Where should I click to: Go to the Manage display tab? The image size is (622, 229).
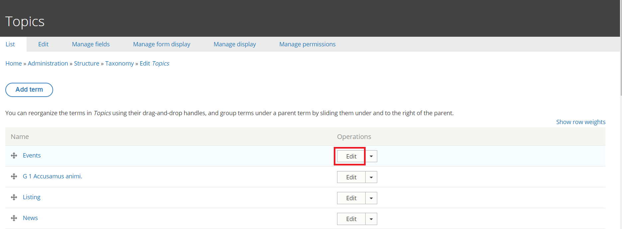coord(234,44)
